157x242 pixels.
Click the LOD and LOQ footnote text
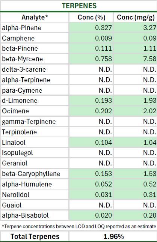click(79, 226)
